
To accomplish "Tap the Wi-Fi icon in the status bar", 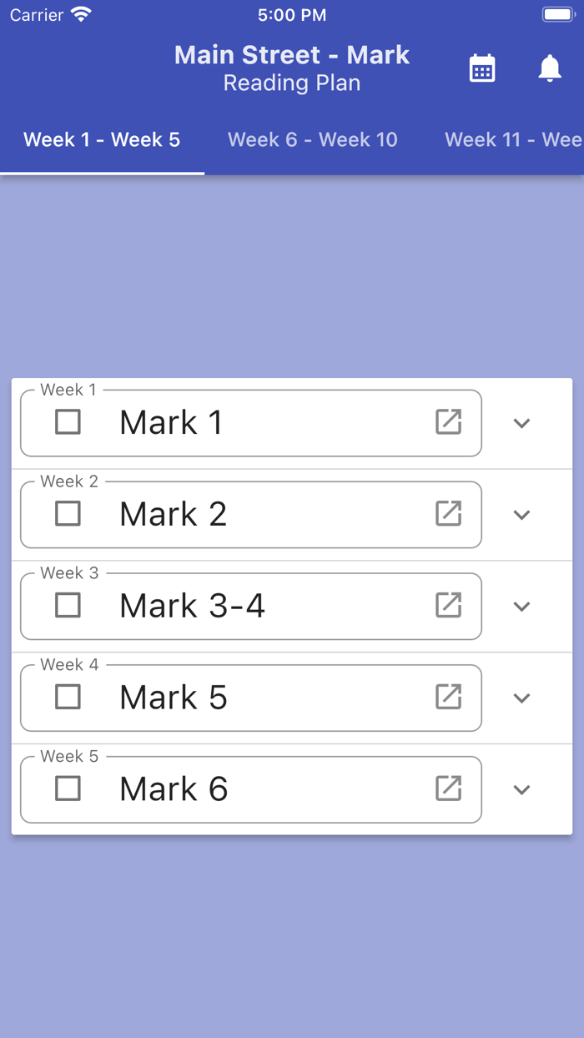I will [x=79, y=13].
